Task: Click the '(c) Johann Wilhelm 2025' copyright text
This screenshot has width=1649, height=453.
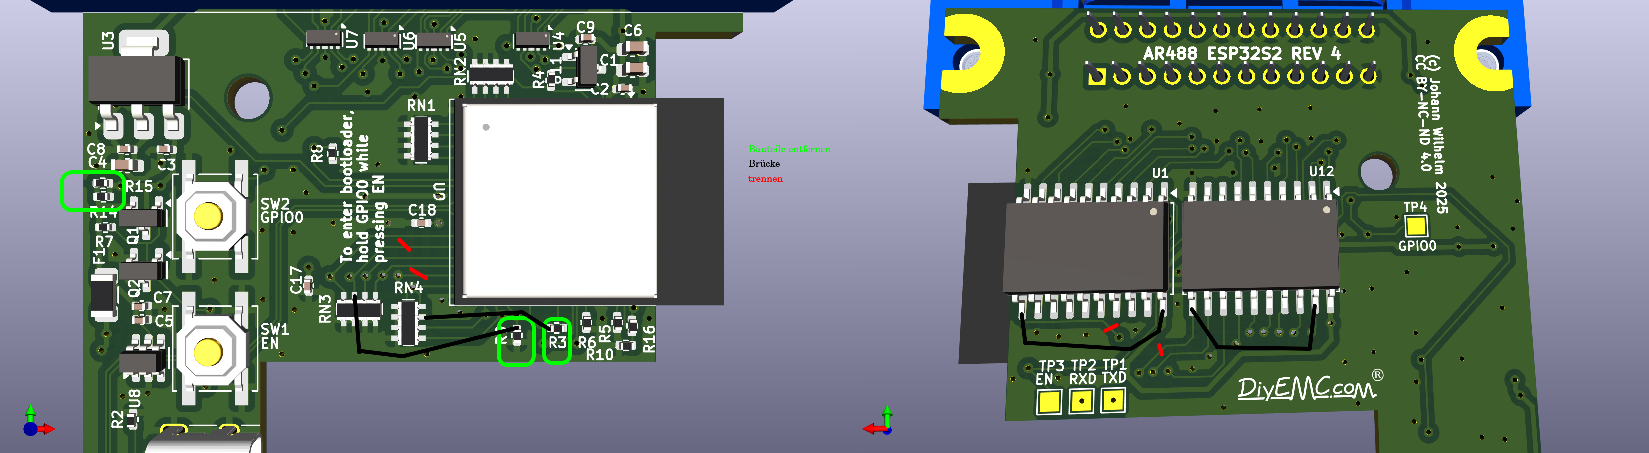Action: (x=1437, y=134)
